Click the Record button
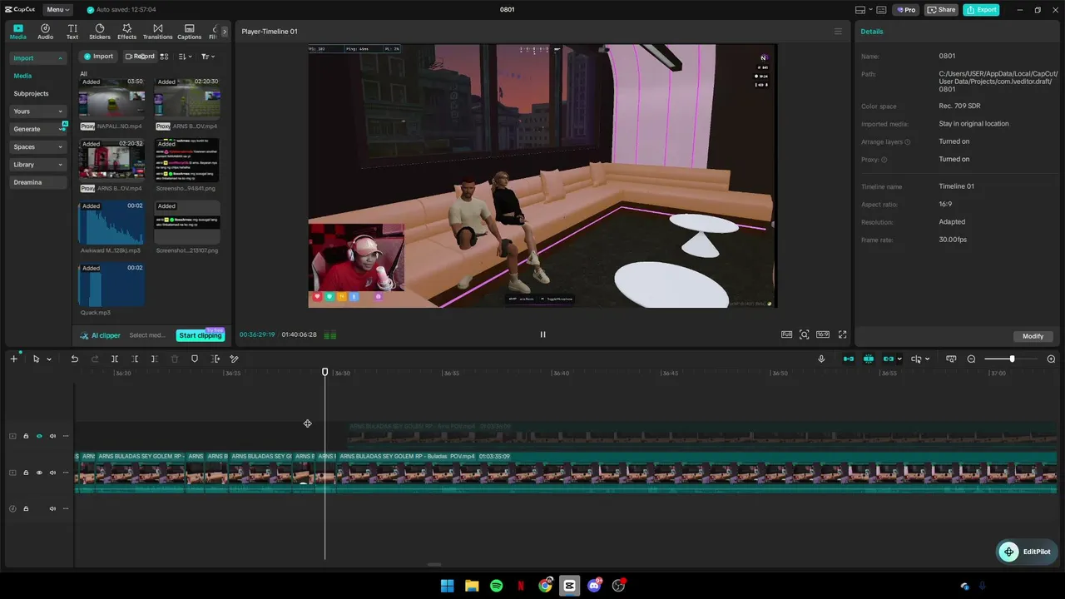The height and width of the screenshot is (599, 1065). [139, 57]
